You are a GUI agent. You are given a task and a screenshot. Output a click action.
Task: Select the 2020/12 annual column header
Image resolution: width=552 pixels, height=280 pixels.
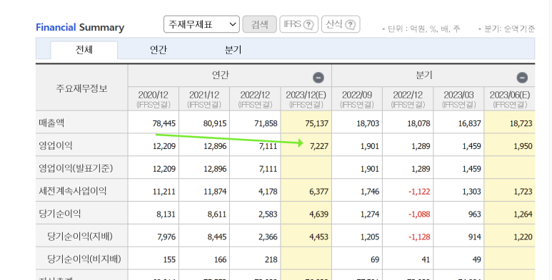click(x=153, y=99)
